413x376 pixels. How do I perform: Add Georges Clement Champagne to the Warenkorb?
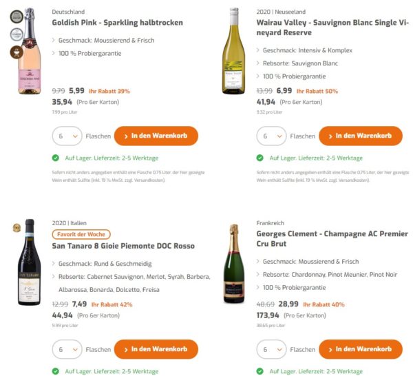pyautogui.click(x=360, y=349)
